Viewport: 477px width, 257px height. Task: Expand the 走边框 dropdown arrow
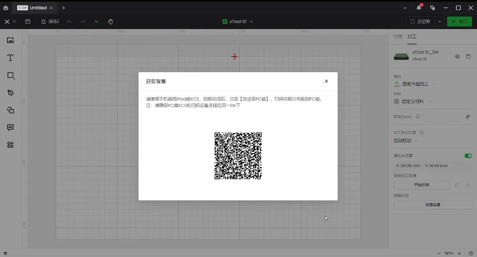440,21
